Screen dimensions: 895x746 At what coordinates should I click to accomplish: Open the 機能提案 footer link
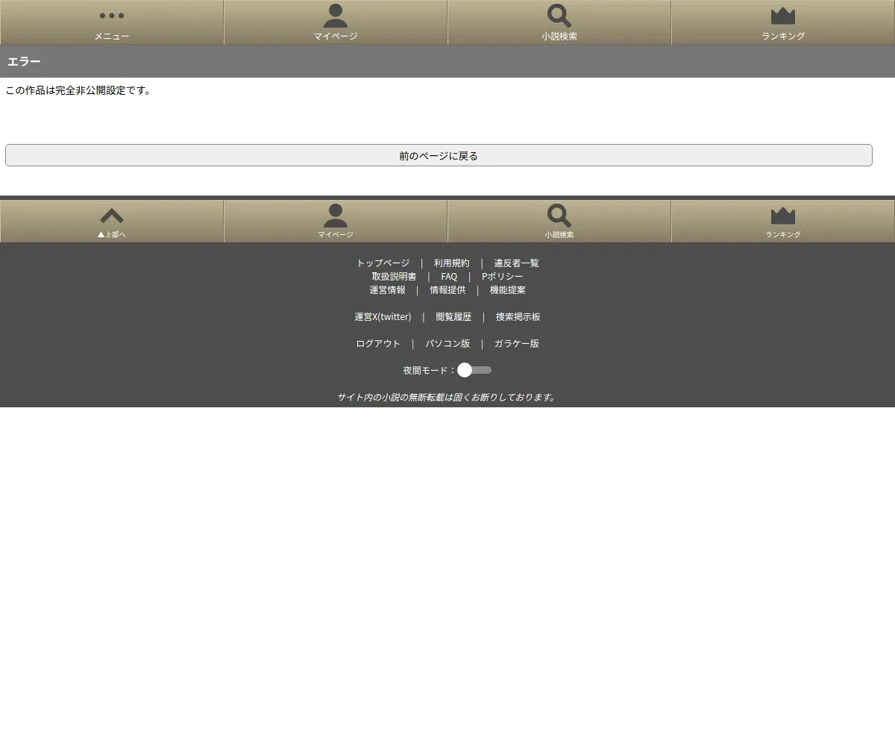[508, 290]
